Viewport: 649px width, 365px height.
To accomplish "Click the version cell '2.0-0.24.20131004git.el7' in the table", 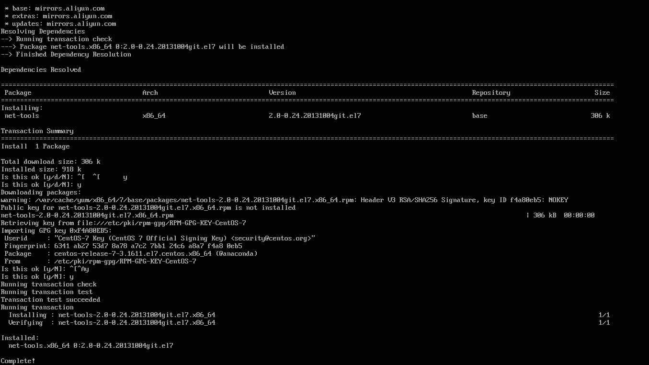I will coord(315,115).
